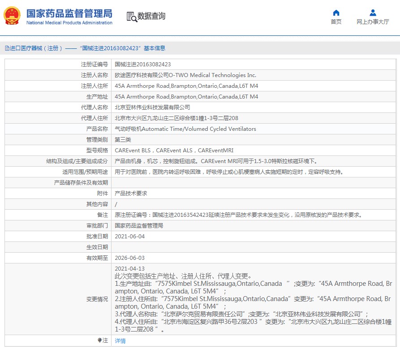Click the 批准日期 row label
Image resolution: width=400 pixels, height=349 pixels.
pos(97,236)
